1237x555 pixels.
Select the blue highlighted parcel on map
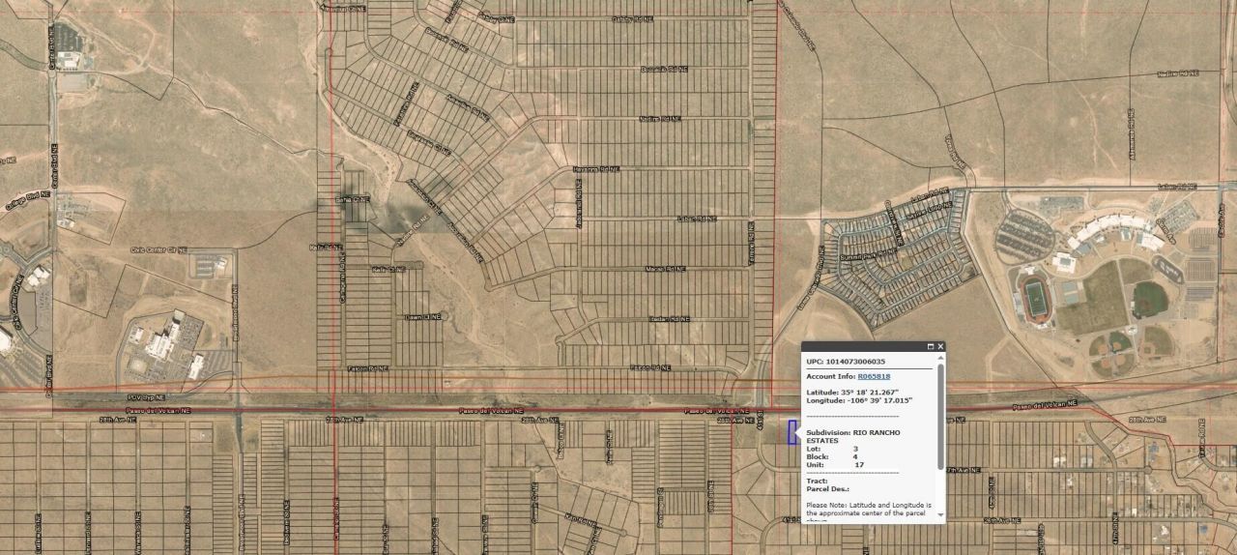[x=791, y=433]
